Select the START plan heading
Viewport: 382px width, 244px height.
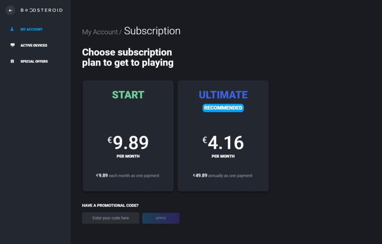[128, 95]
